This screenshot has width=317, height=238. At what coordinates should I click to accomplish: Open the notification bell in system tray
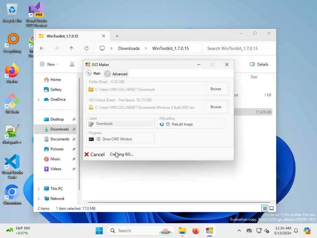(296, 231)
